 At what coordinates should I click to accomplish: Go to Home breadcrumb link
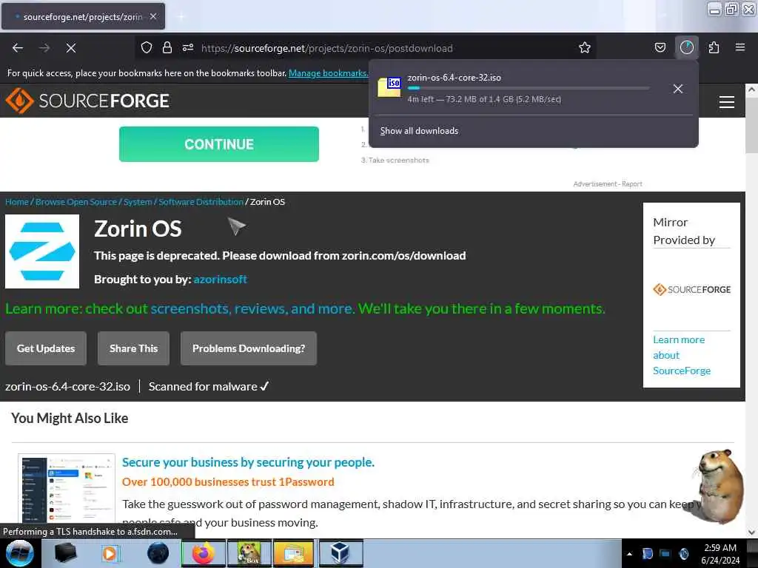point(17,202)
